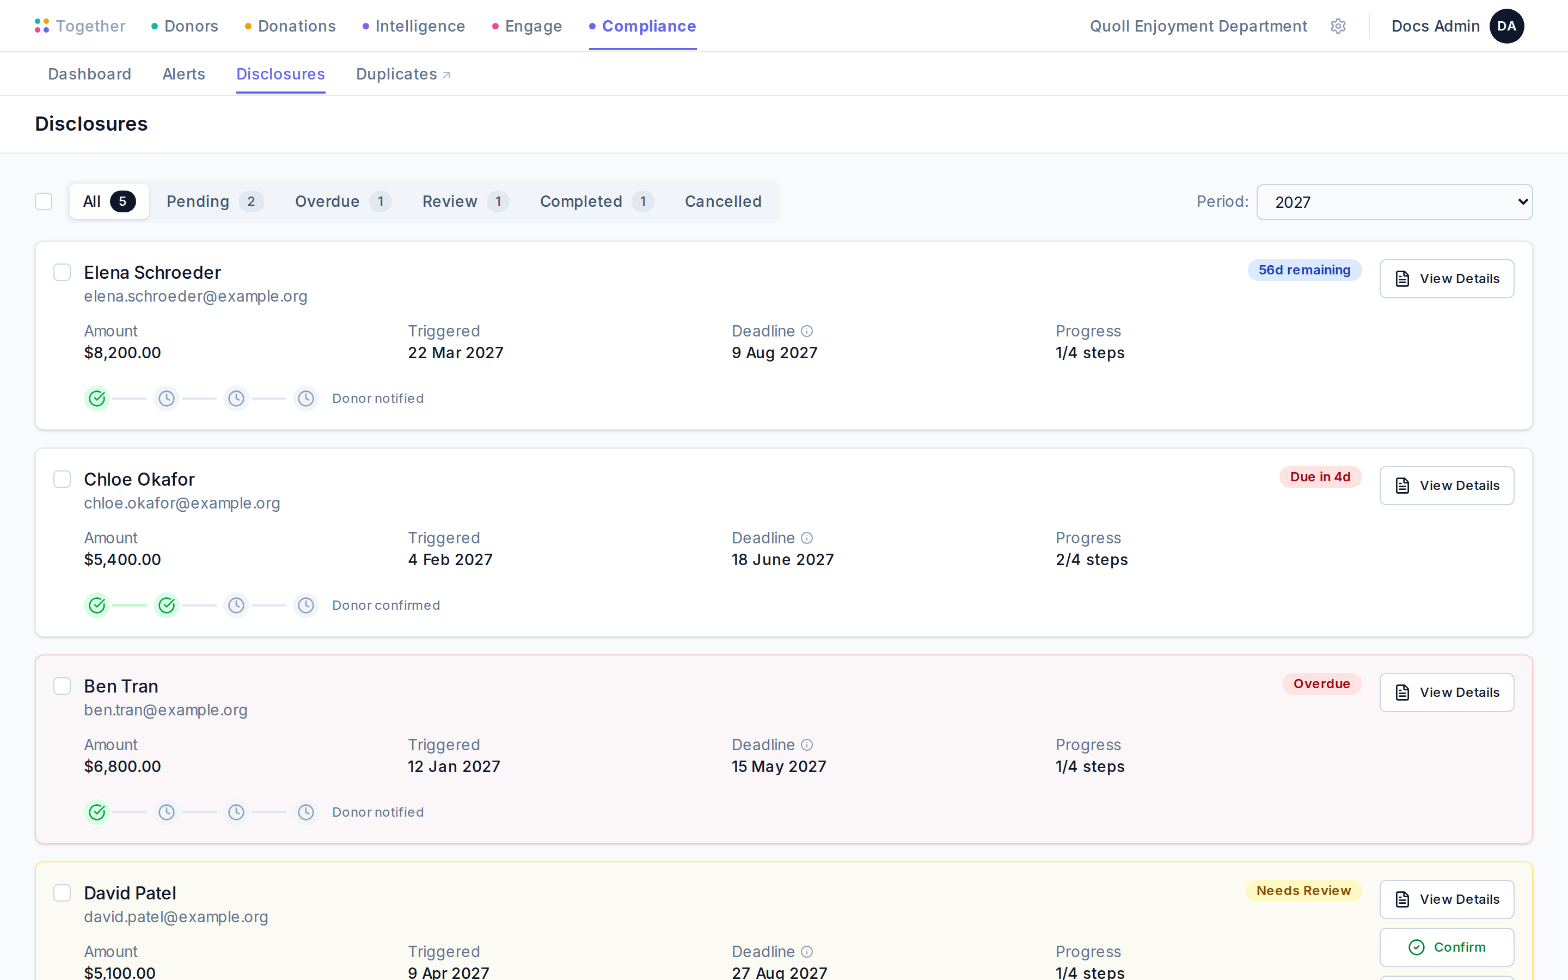Image resolution: width=1568 pixels, height=980 pixels.
Task: Click Chloe Okafor's third pending step clock
Action: click(x=236, y=605)
